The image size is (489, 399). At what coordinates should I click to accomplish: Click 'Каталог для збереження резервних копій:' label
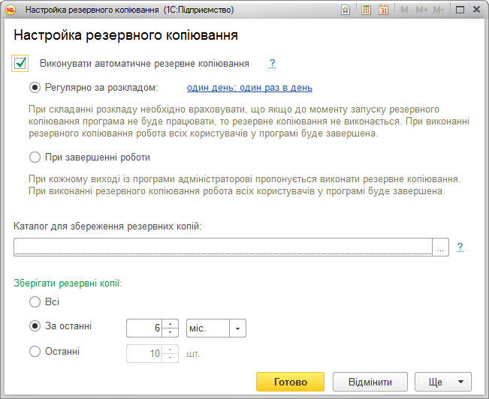click(107, 226)
